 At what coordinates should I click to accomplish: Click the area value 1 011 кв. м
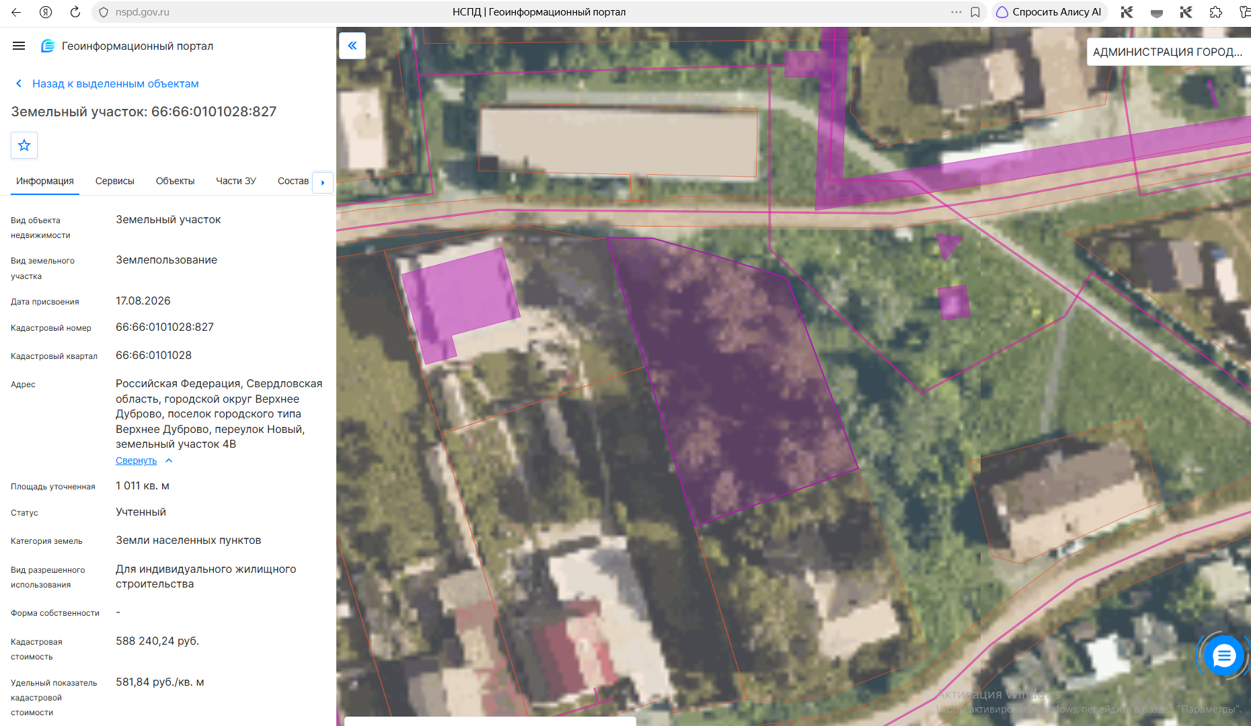point(143,485)
